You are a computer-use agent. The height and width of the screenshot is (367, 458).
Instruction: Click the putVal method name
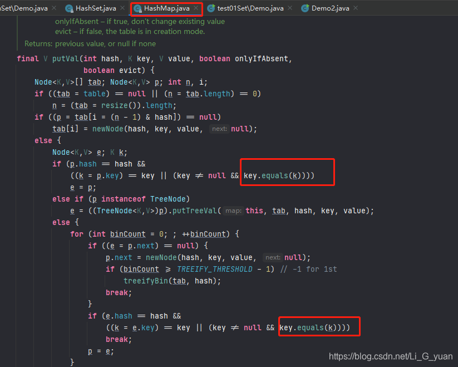pos(66,58)
